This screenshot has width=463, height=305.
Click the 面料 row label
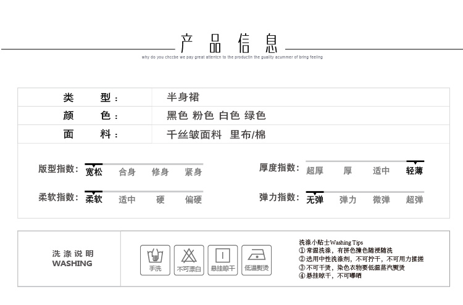(90, 134)
